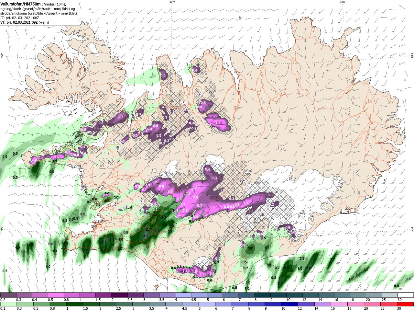
Task: Pick the snow legend swatch between 4 and 4.5
Action: tap(182, 295)
